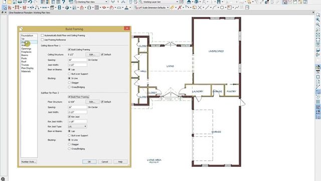Pick the Draw Line tool
Screen dimensions: 321x181
207,8
